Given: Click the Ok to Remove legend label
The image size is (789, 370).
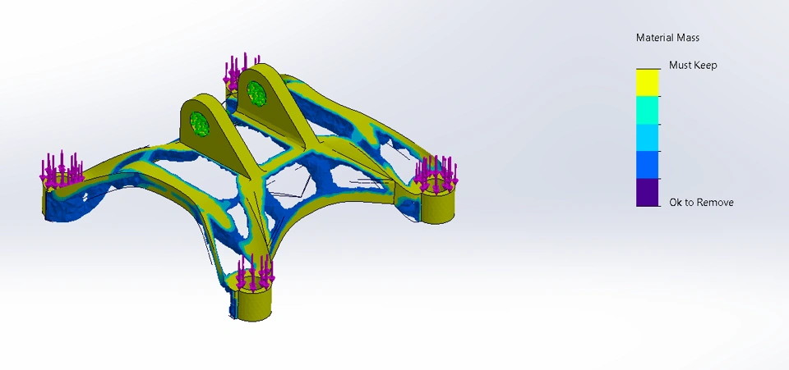Looking at the screenshot, I should [701, 203].
